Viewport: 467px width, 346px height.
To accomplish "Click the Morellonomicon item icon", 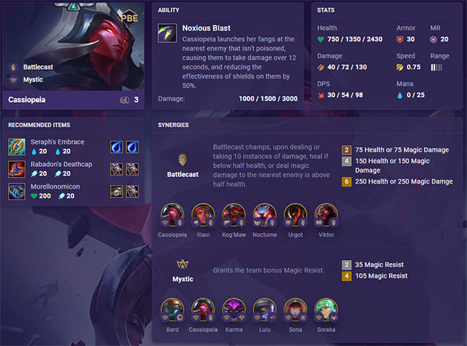I will [x=17, y=192].
